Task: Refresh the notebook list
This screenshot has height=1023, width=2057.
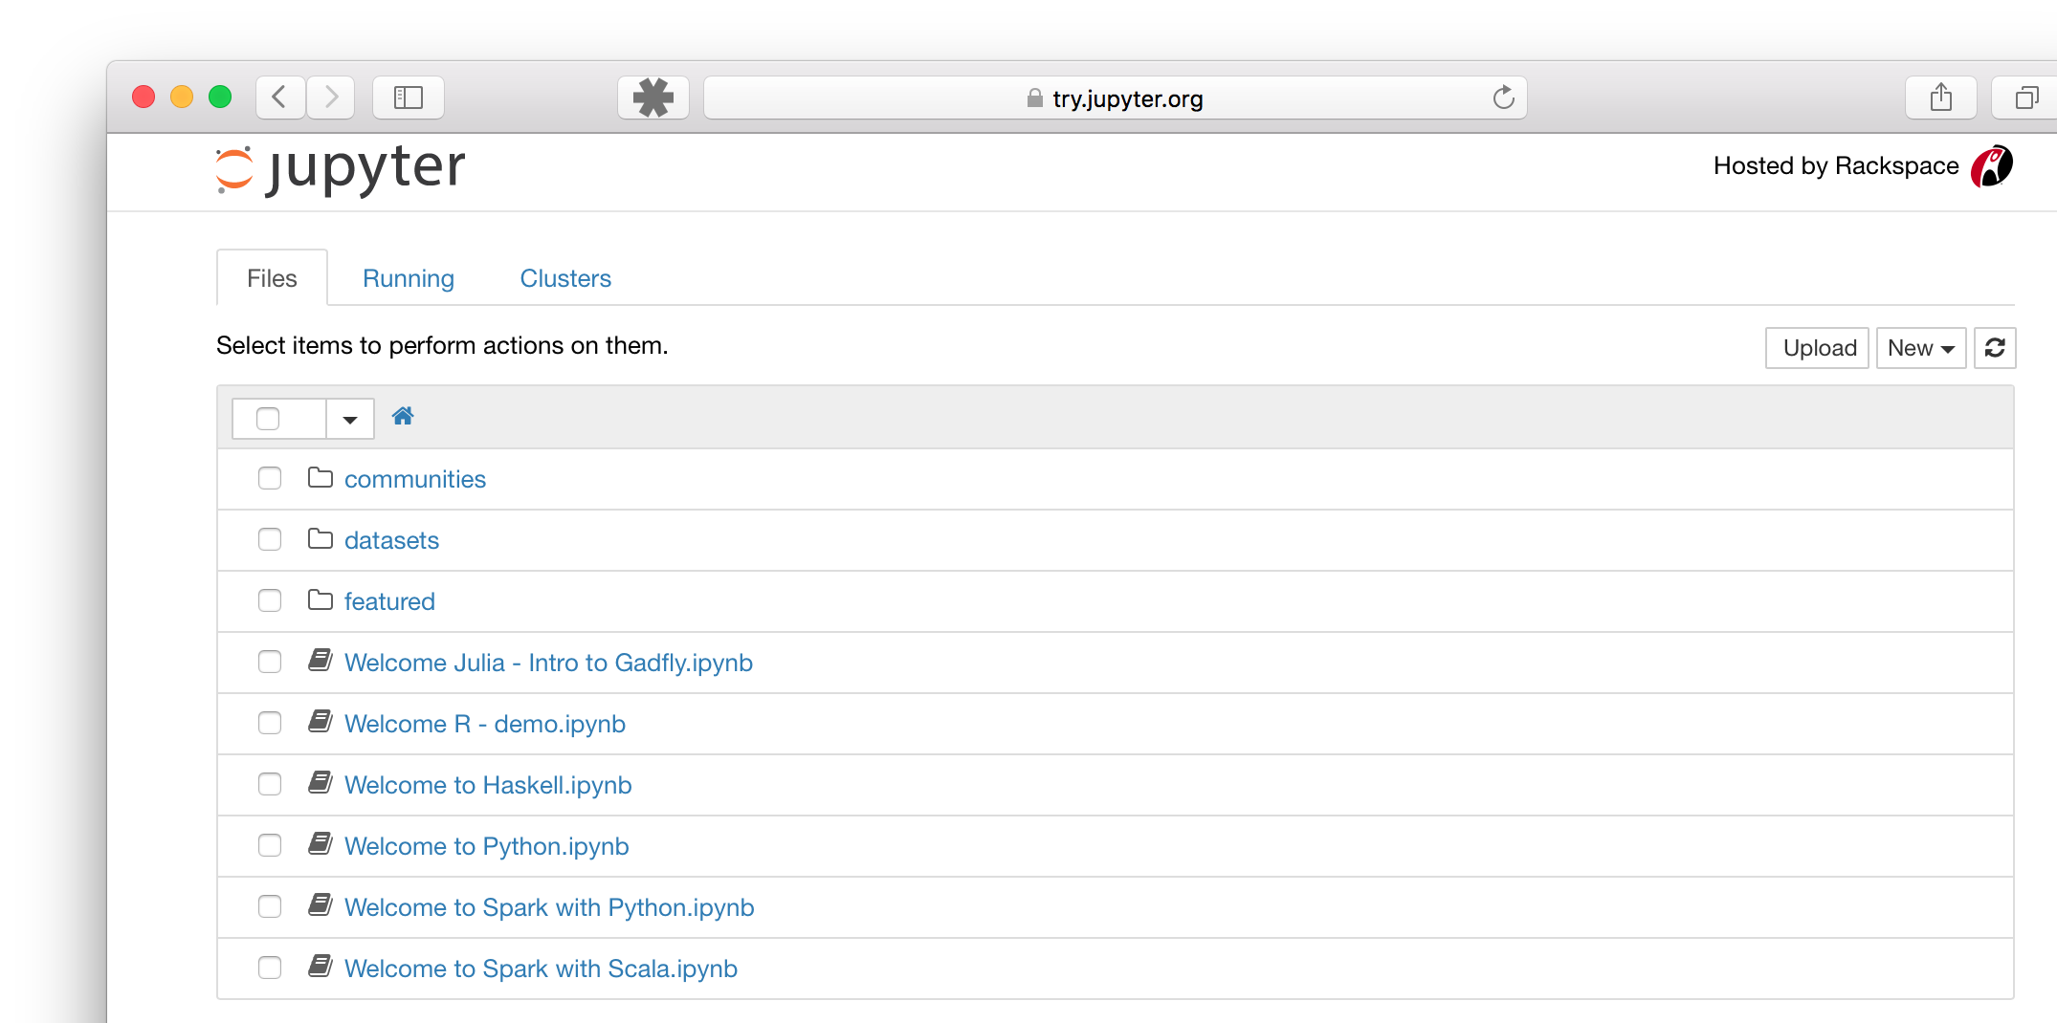Action: pos(1995,348)
